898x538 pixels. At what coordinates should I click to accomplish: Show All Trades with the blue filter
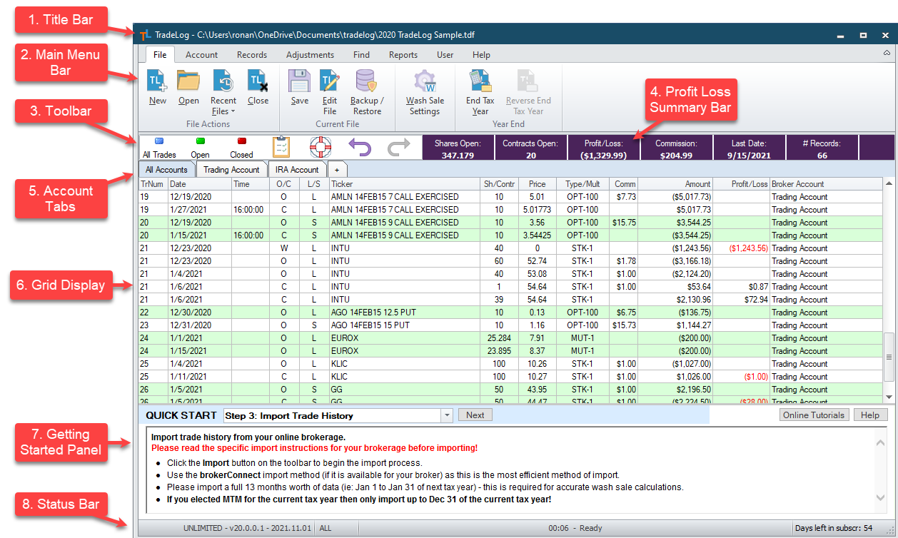tap(159, 148)
